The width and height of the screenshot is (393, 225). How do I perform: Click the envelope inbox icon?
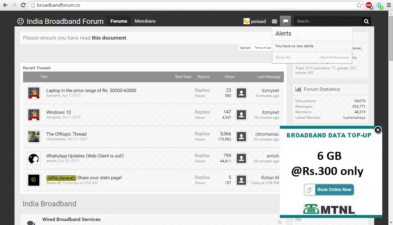pos(274,21)
